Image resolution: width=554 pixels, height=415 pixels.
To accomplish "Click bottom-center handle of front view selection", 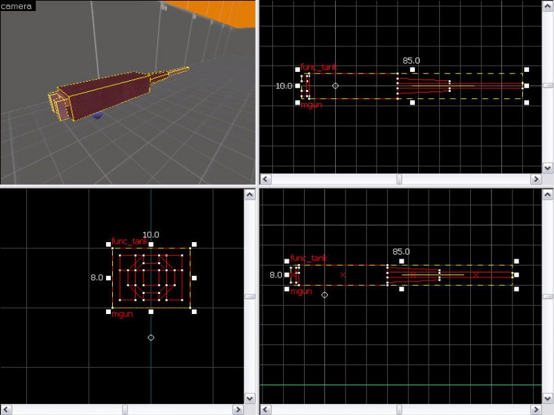I will (x=151, y=312).
